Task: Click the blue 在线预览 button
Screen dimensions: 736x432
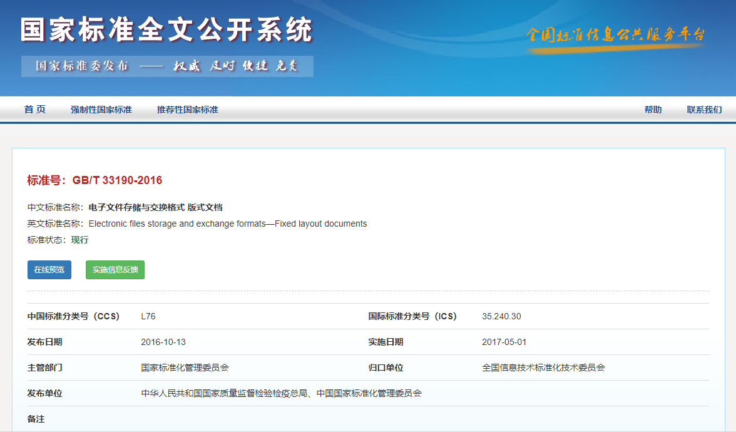Action: [49, 269]
